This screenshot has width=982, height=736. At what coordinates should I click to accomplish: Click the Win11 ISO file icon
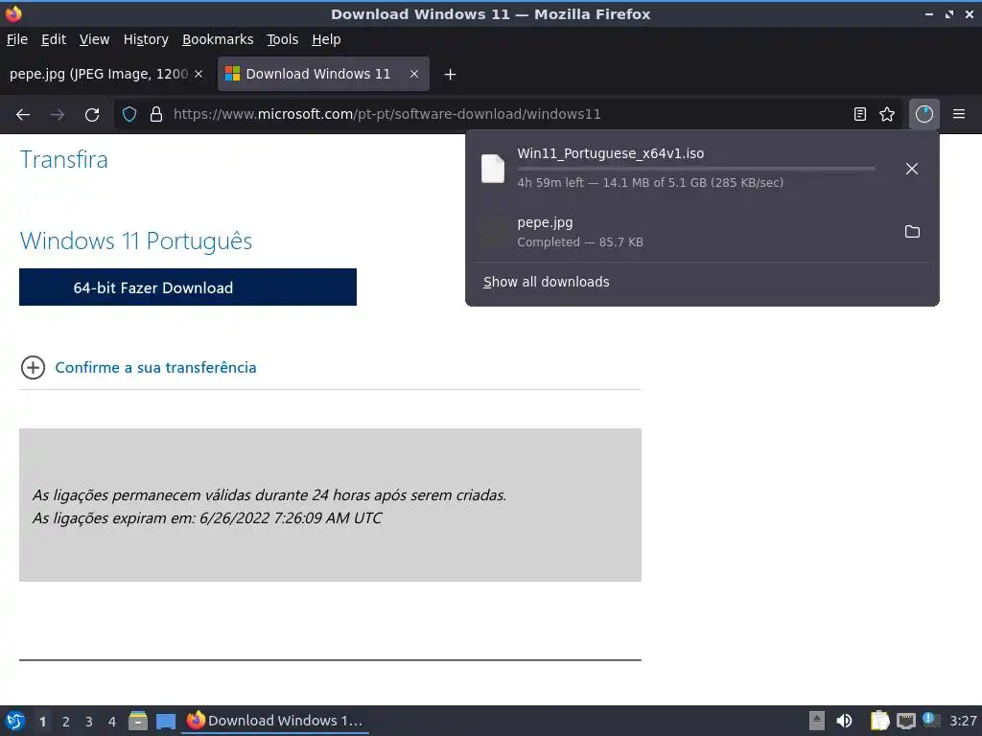click(493, 169)
